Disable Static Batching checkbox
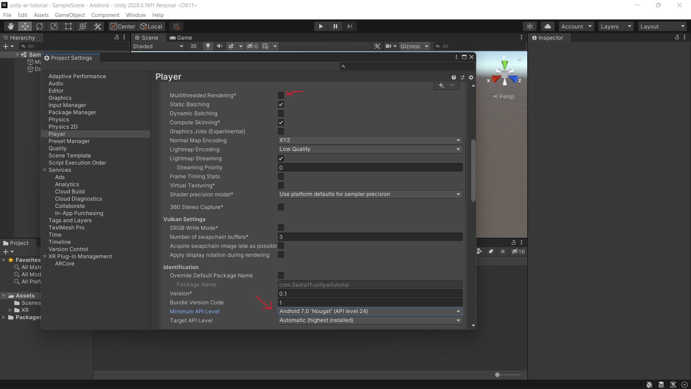The height and width of the screenshot is (389, 691). 281,104
